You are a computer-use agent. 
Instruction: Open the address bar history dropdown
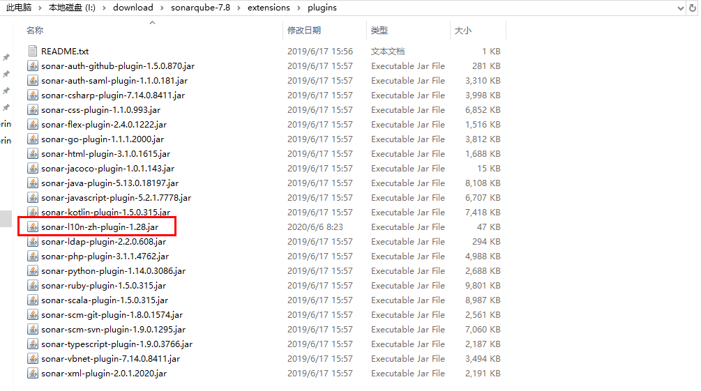click(x=681, y=8)
